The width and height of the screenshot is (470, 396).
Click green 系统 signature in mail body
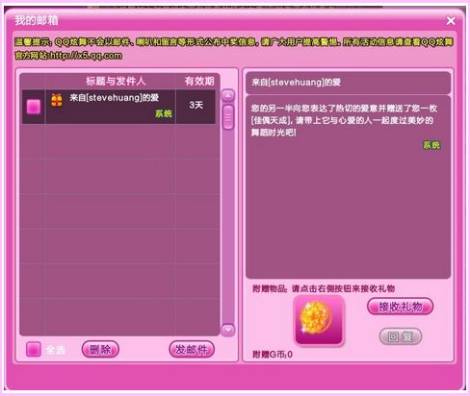click(x=431, y=145)
